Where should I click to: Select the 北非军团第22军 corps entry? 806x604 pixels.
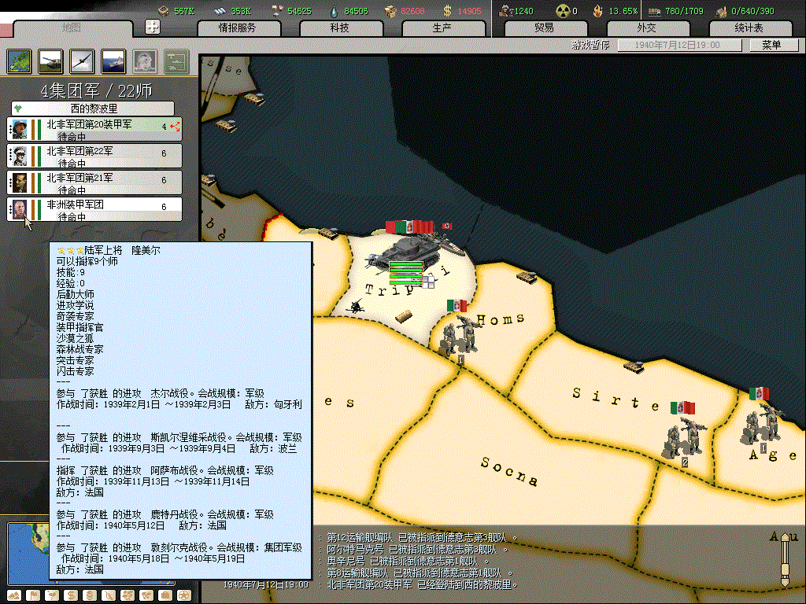(94, 155)
